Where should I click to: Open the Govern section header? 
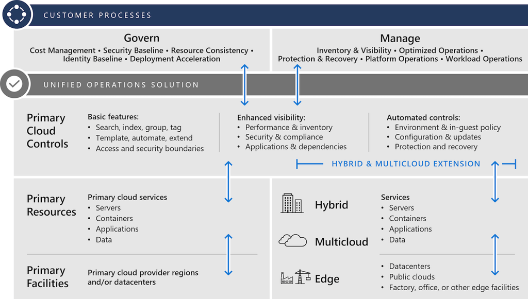pos(141,38)
